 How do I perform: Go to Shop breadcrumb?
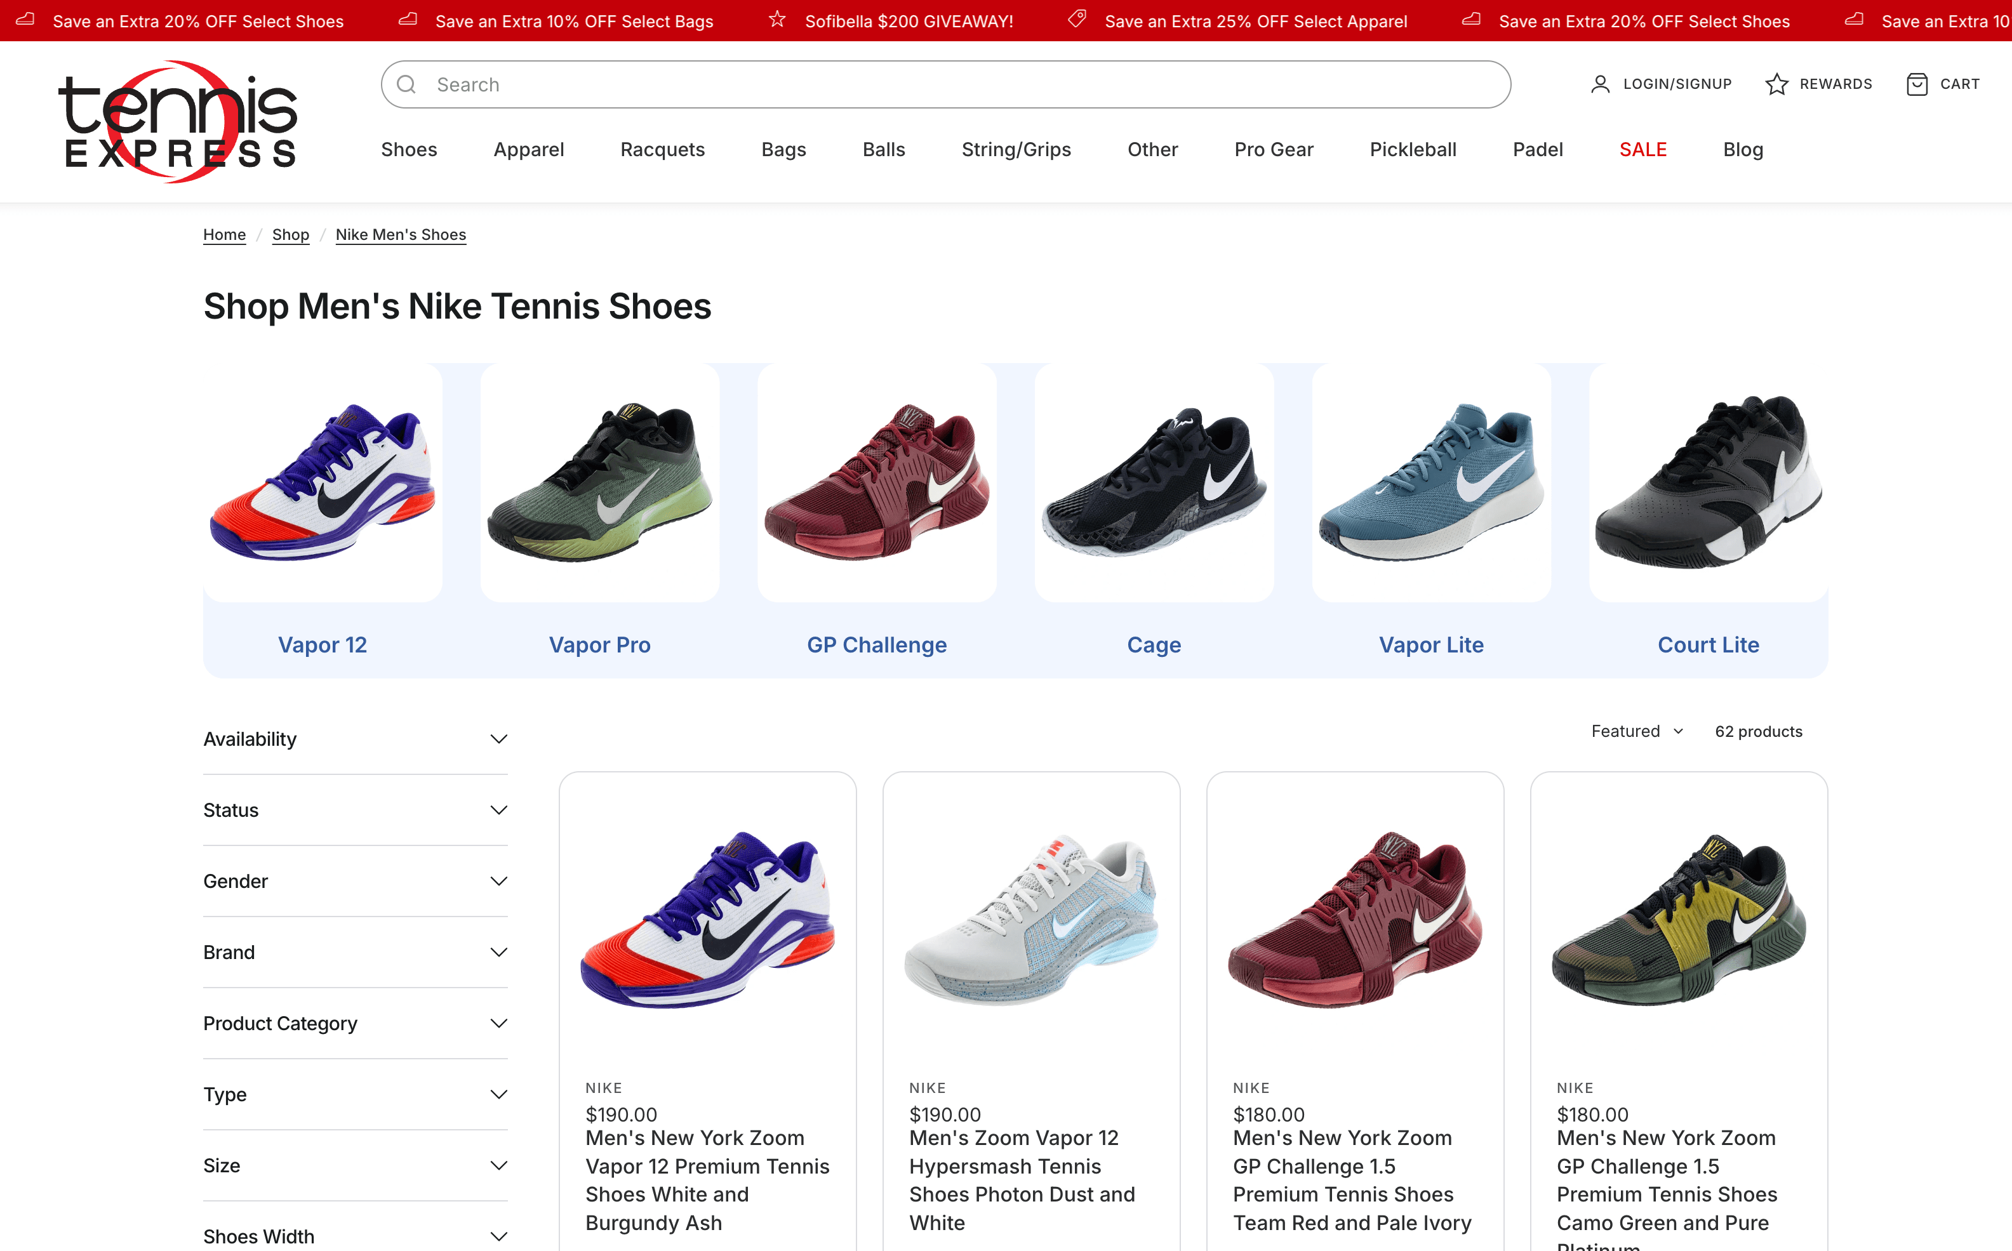[291, 235]
